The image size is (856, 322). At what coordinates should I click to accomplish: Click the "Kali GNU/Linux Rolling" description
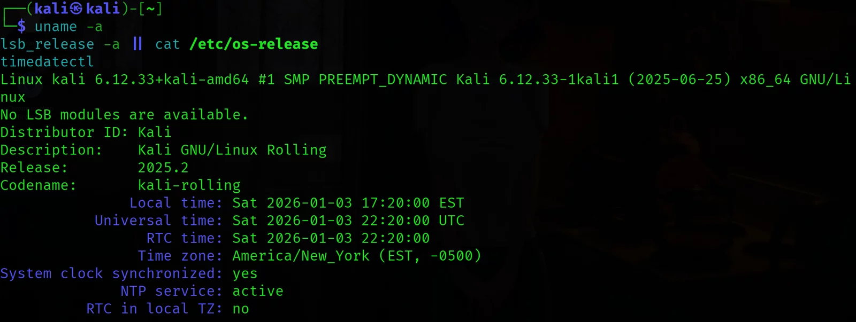tap(232, 150)
